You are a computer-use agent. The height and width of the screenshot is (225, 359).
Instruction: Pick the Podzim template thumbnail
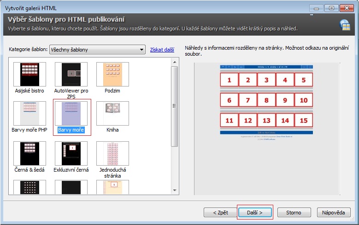pyautogui.click(x=112, y=74)
